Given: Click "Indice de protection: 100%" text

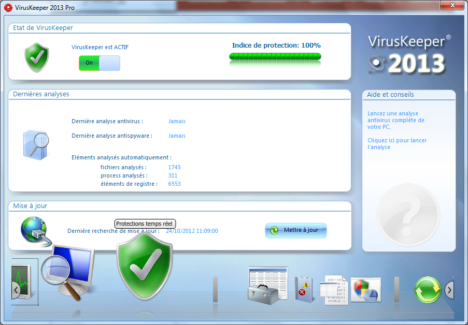Looking at the screenshot, I should coord(276,46).
